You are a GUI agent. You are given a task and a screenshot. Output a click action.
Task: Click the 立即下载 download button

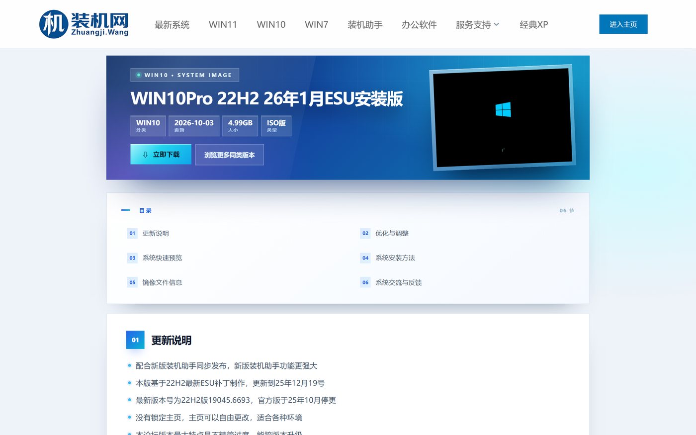161,155
